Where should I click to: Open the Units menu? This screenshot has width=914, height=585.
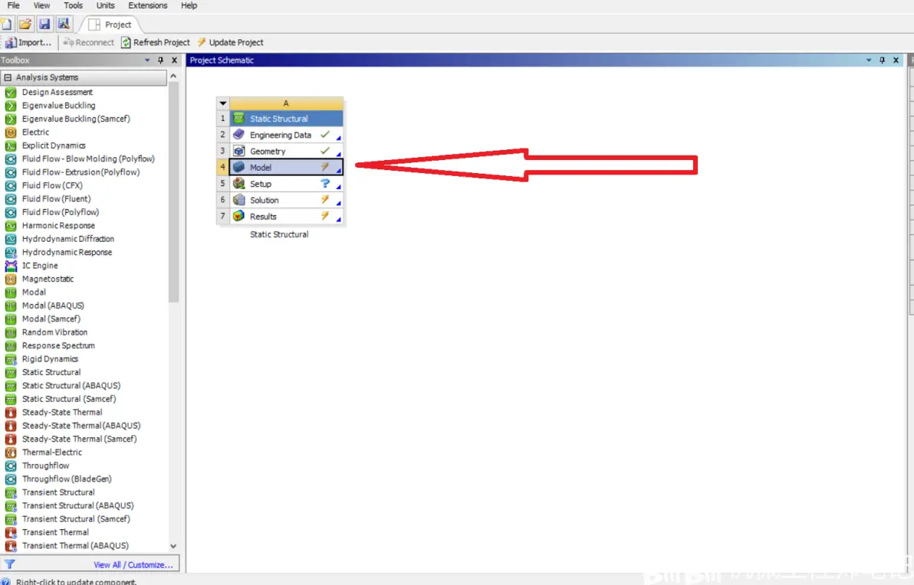click(x=106, y=5)
